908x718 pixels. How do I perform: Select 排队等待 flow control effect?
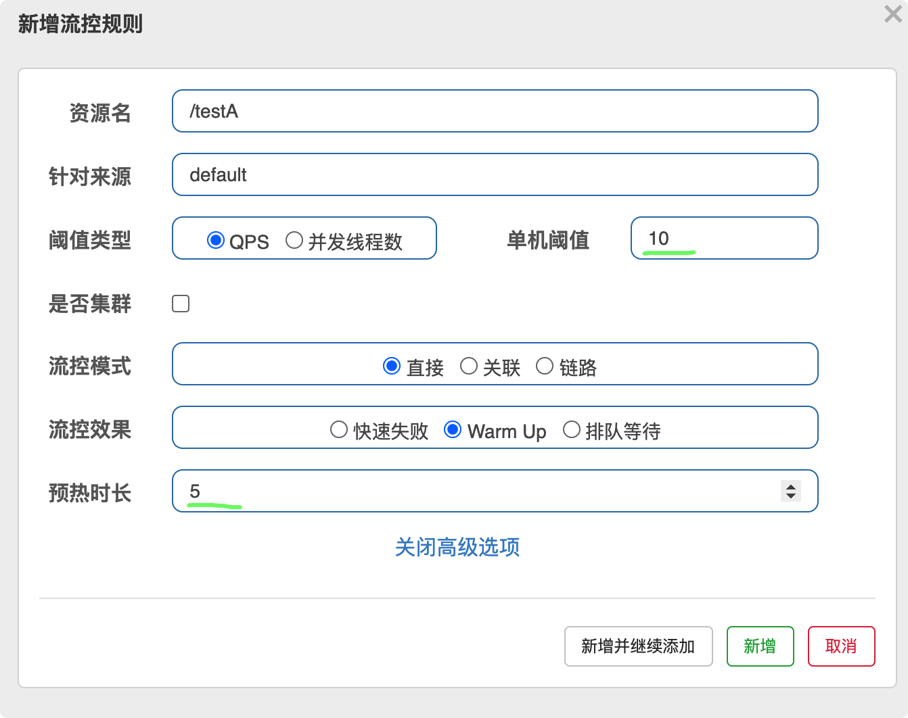click(x=572, y=429)
